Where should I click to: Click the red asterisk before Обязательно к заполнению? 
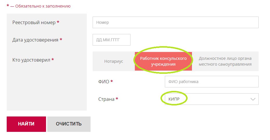8,6
